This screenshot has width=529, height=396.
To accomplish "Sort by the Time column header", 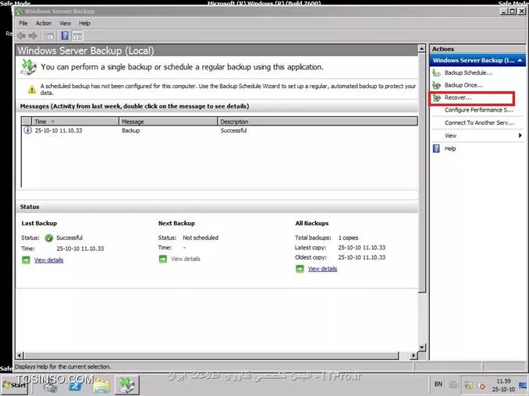I will pyautogui.click(x=75, y=122).
